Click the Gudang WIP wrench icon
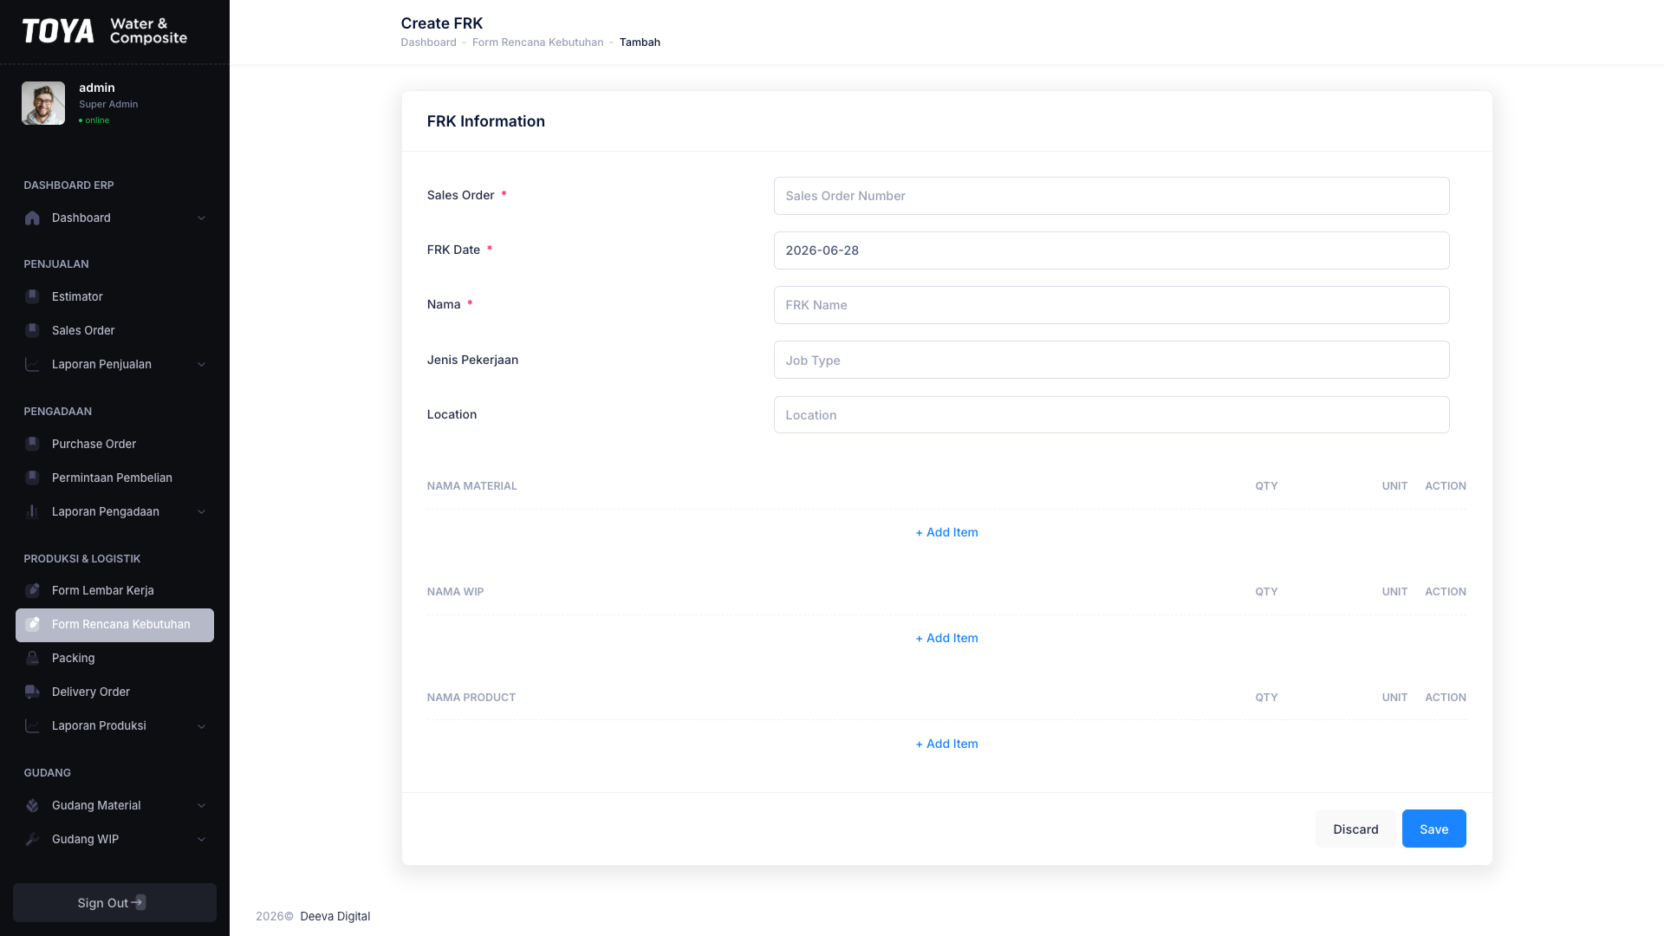 click(32, 839)
